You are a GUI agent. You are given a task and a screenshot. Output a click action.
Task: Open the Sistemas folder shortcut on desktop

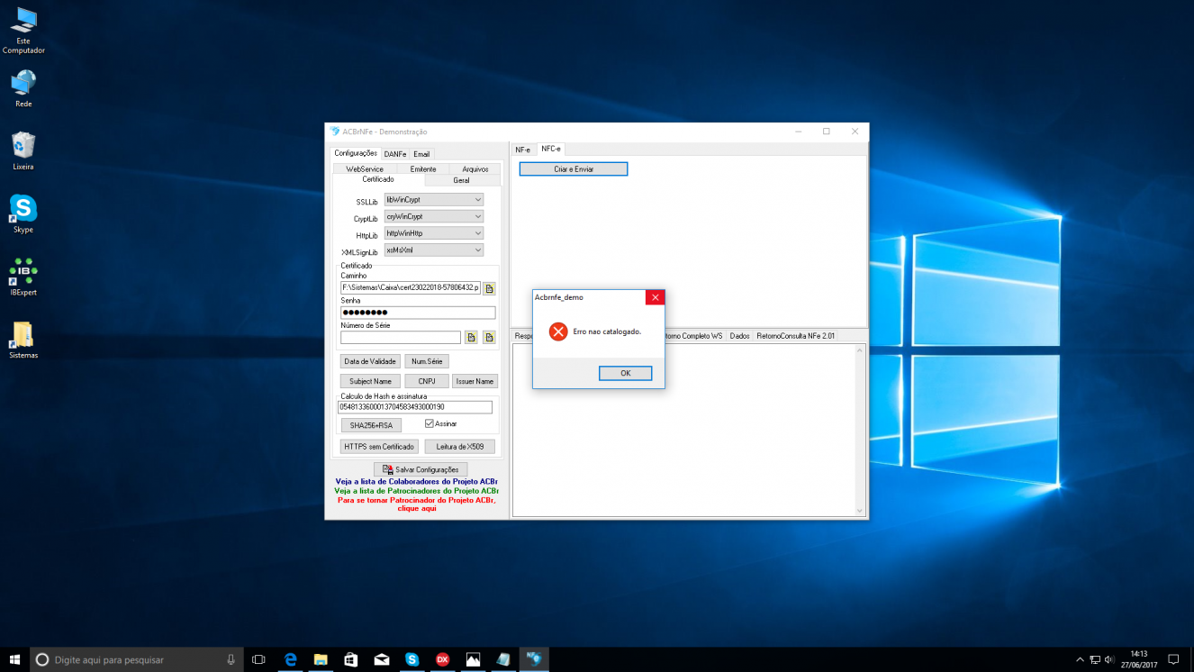click(x=23, y=340)
